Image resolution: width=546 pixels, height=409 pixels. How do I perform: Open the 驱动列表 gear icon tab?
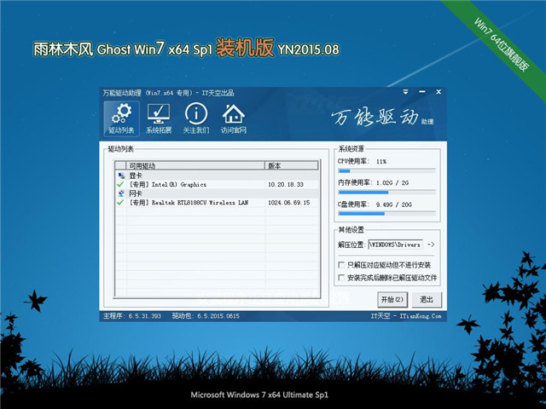coord(121,118)
